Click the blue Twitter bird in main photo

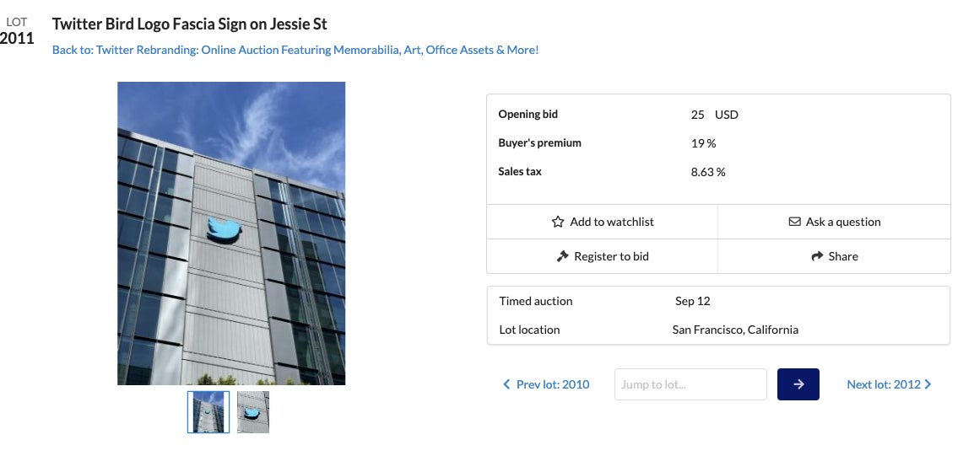224,230
